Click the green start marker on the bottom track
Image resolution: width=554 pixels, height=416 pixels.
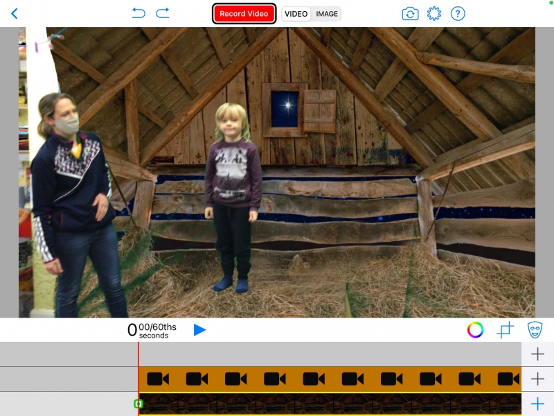(x=138, y=404)
